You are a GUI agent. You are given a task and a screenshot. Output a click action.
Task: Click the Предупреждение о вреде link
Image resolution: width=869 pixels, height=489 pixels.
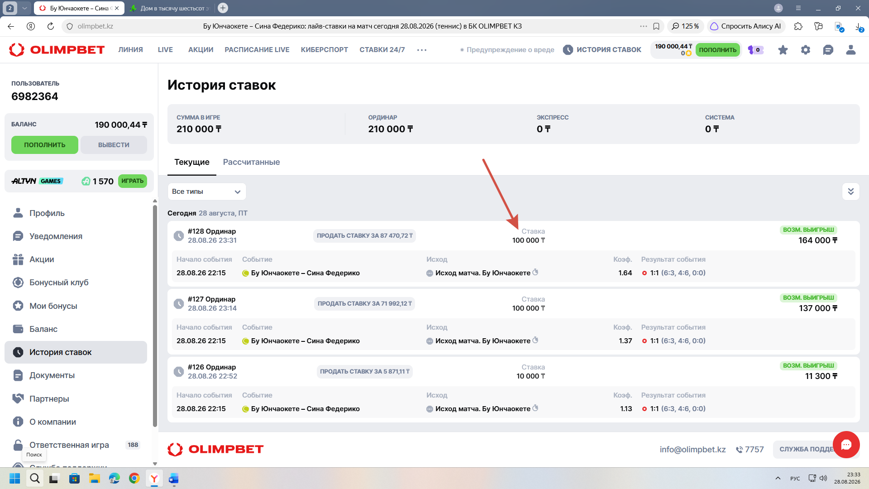[507, 50]
